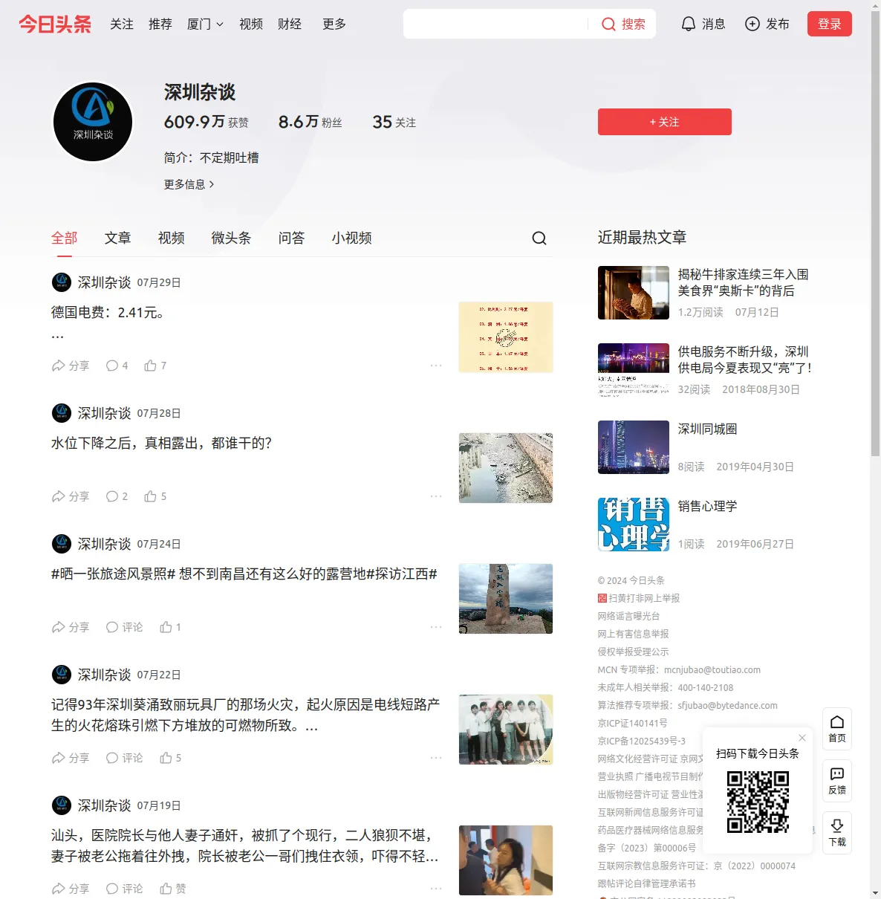881x899 pixels.
Task: Click the 首页 home floating button
Action: [x=837, y=729]
